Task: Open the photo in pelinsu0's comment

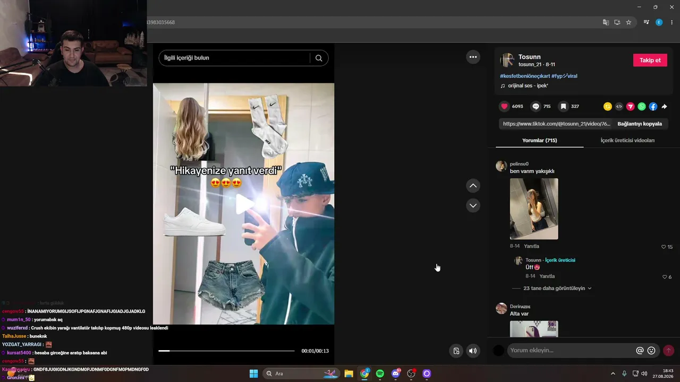Action: (534, 209)
